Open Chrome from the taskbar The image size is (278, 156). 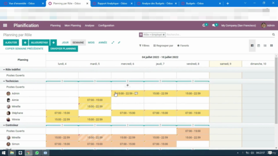28,153
